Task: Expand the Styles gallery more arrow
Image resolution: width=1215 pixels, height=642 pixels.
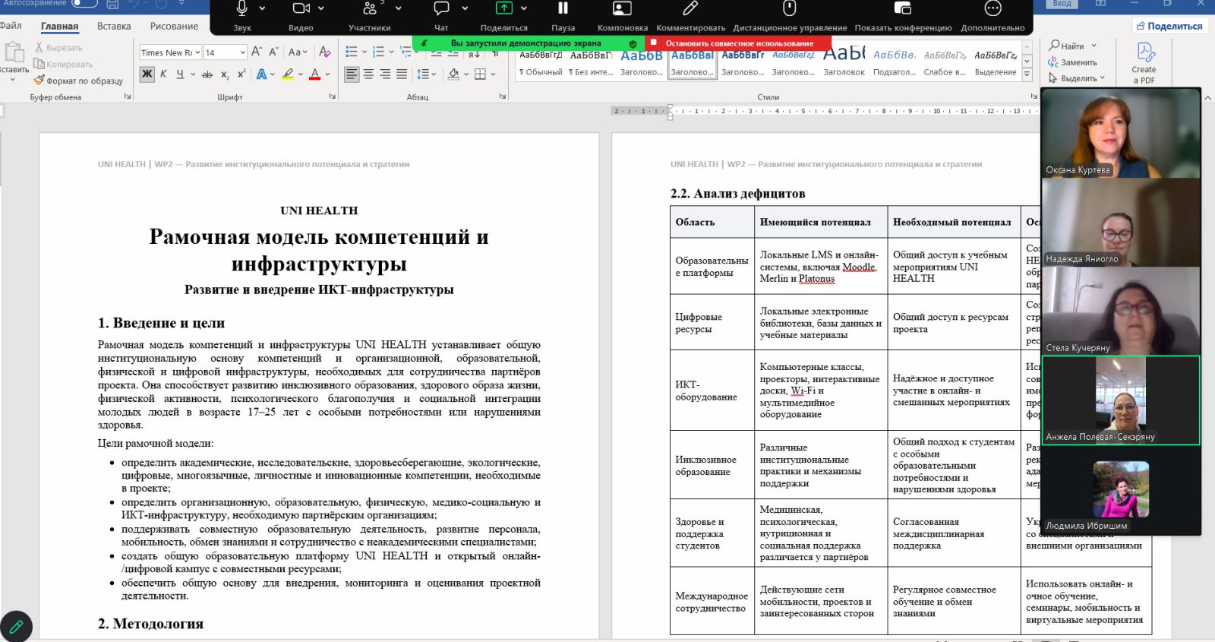Action: coord(1027,74)
